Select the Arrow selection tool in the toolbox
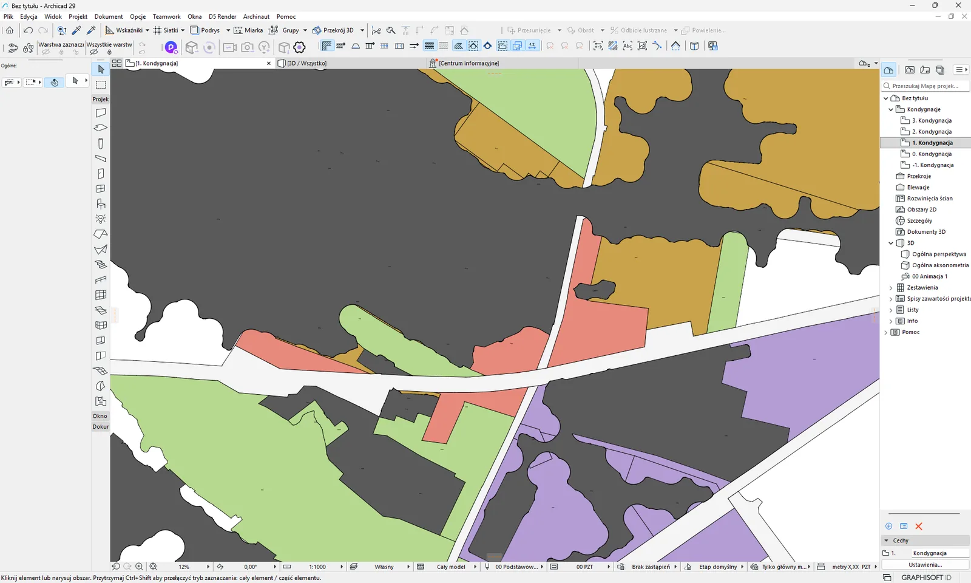The image size is (971, 583). coord(101,69)
